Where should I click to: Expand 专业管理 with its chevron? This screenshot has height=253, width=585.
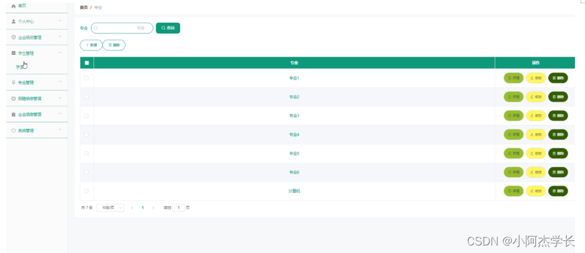[x=60, y=81]
